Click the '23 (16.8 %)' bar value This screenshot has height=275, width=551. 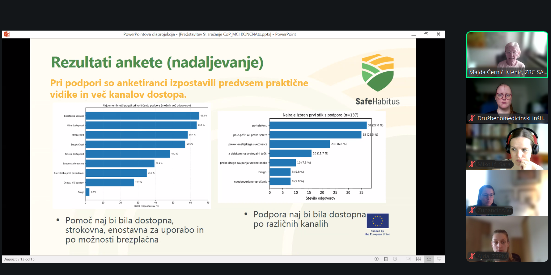339,144
